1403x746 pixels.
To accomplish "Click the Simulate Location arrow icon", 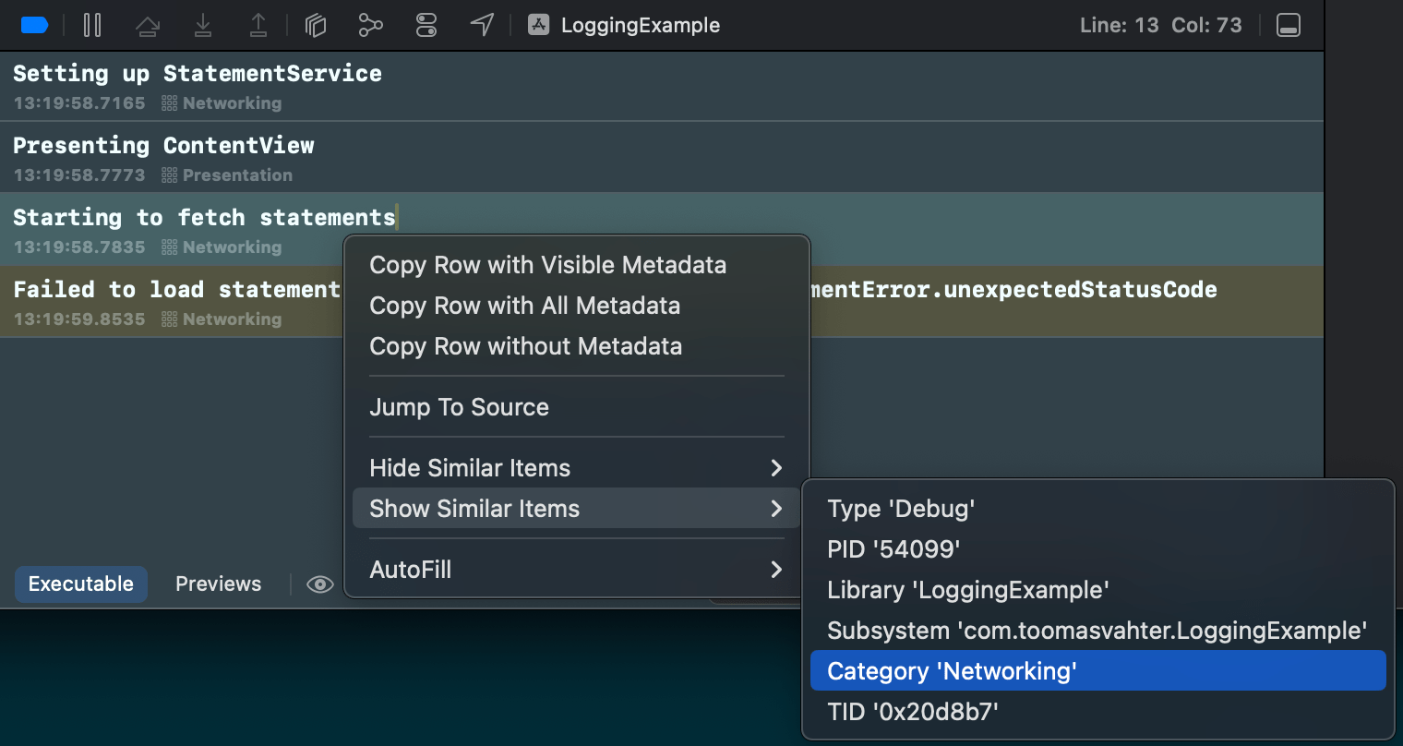I will coord(482,25).
